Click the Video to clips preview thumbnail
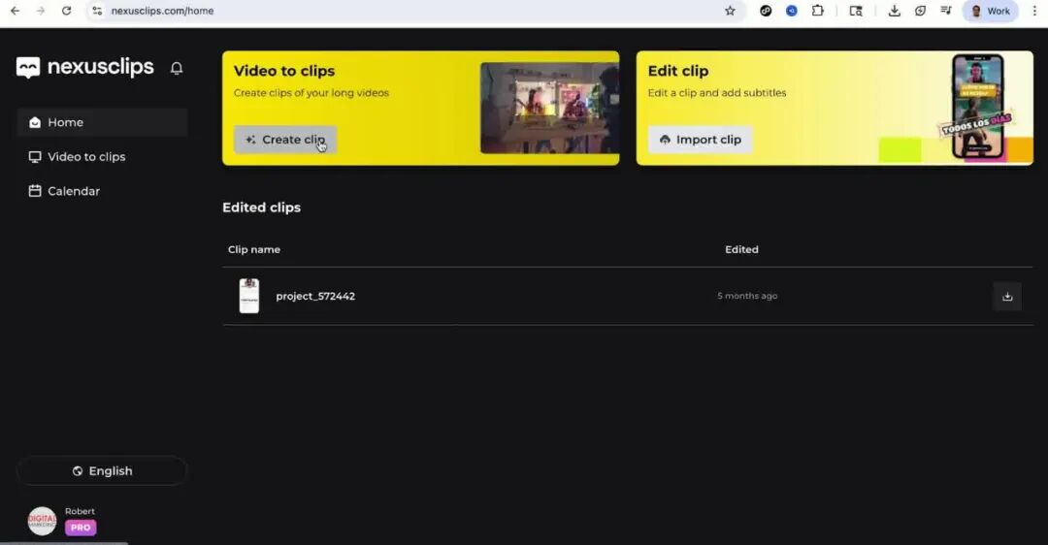 (x=549, y=109)
